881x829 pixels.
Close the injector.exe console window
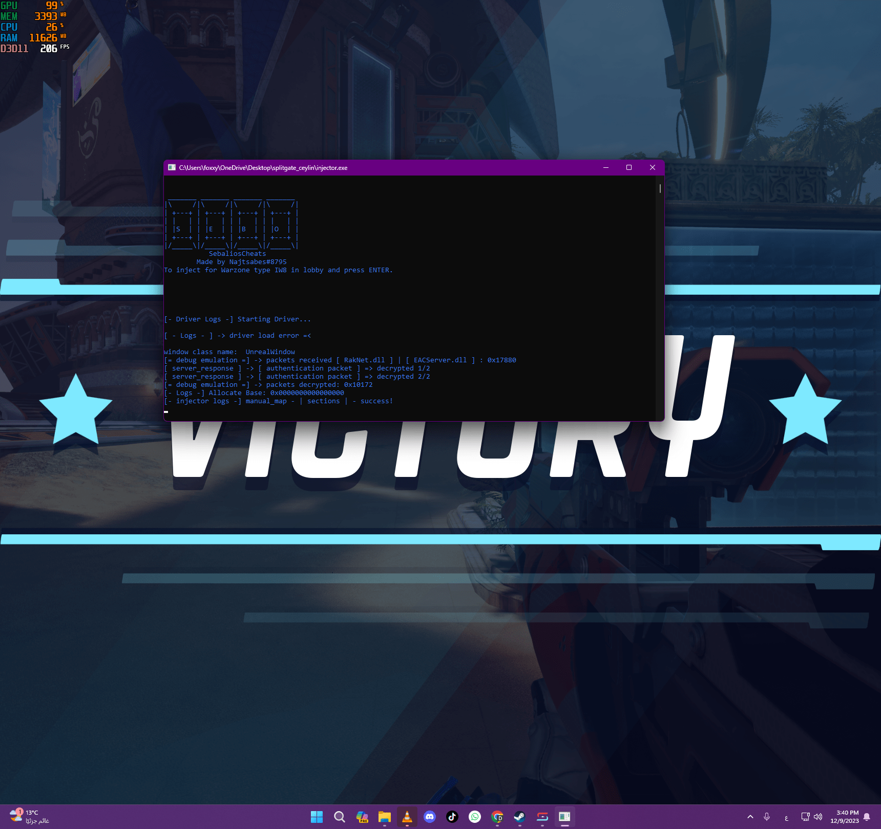653,167
